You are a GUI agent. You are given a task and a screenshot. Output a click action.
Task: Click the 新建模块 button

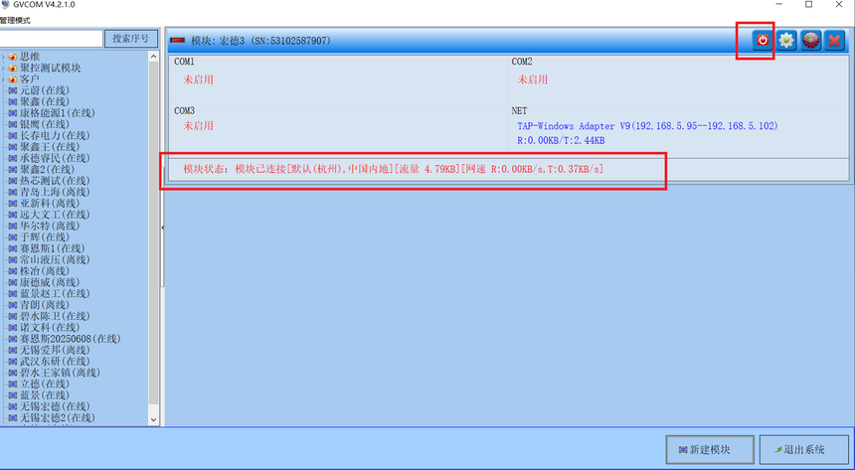tap(710, 450)
